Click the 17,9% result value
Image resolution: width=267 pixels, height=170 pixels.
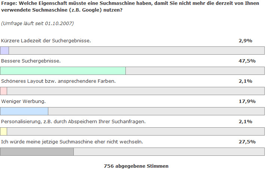click(247, 101)
